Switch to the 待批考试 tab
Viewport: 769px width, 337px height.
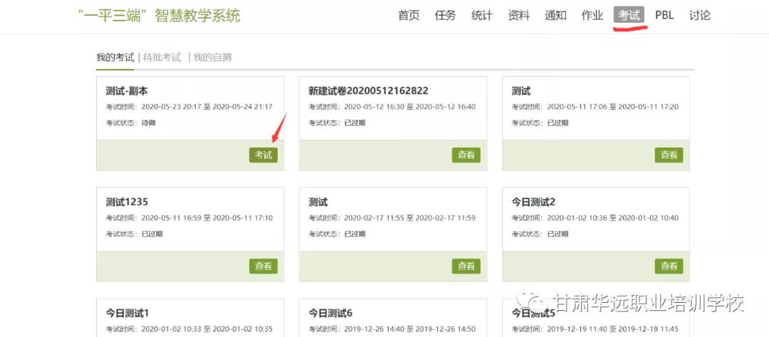(x=162, y=58)
